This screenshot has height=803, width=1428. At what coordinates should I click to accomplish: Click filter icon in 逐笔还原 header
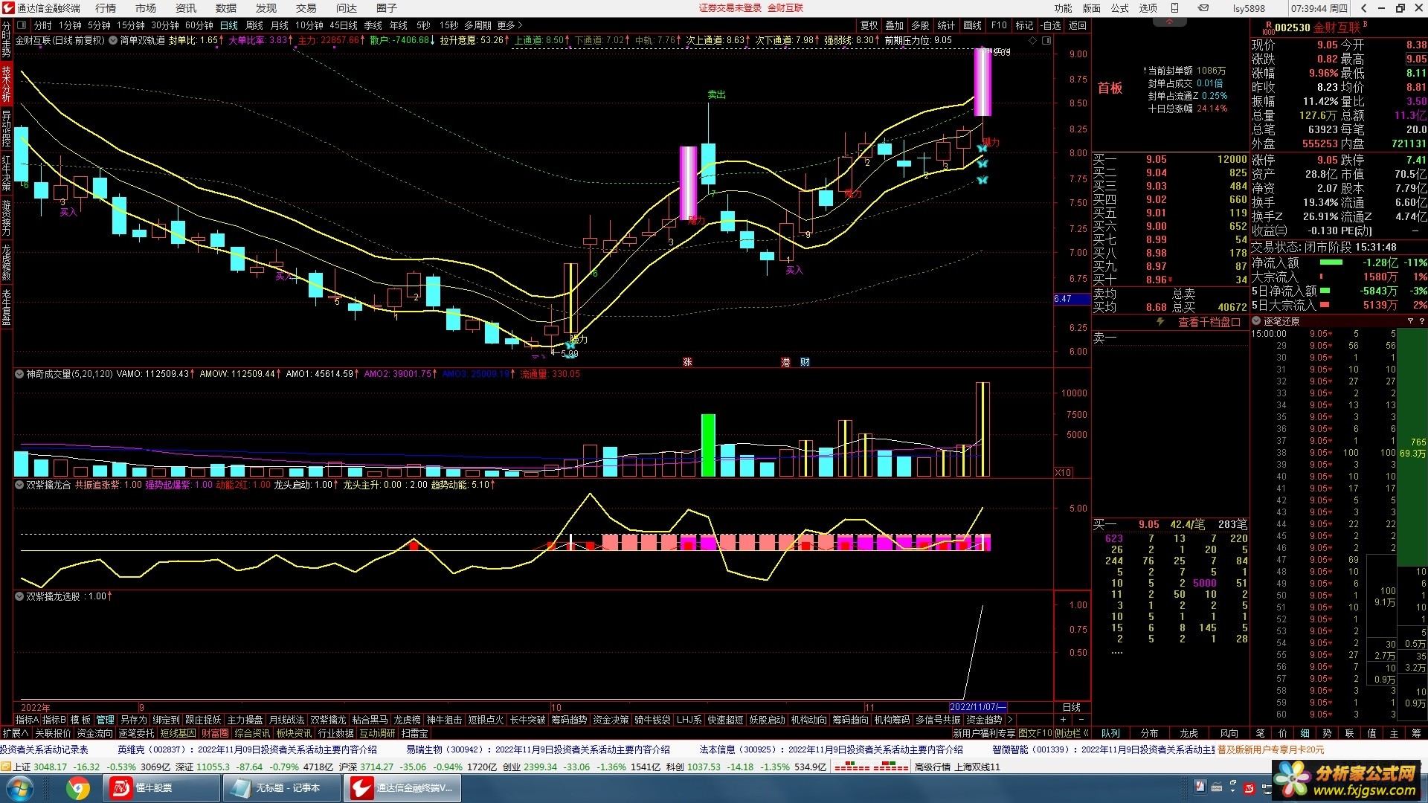coord(1410,321)
